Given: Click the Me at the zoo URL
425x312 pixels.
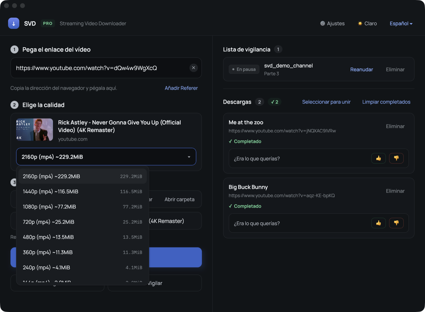Looking at the screenshot, I should click(x=282, y=131).
